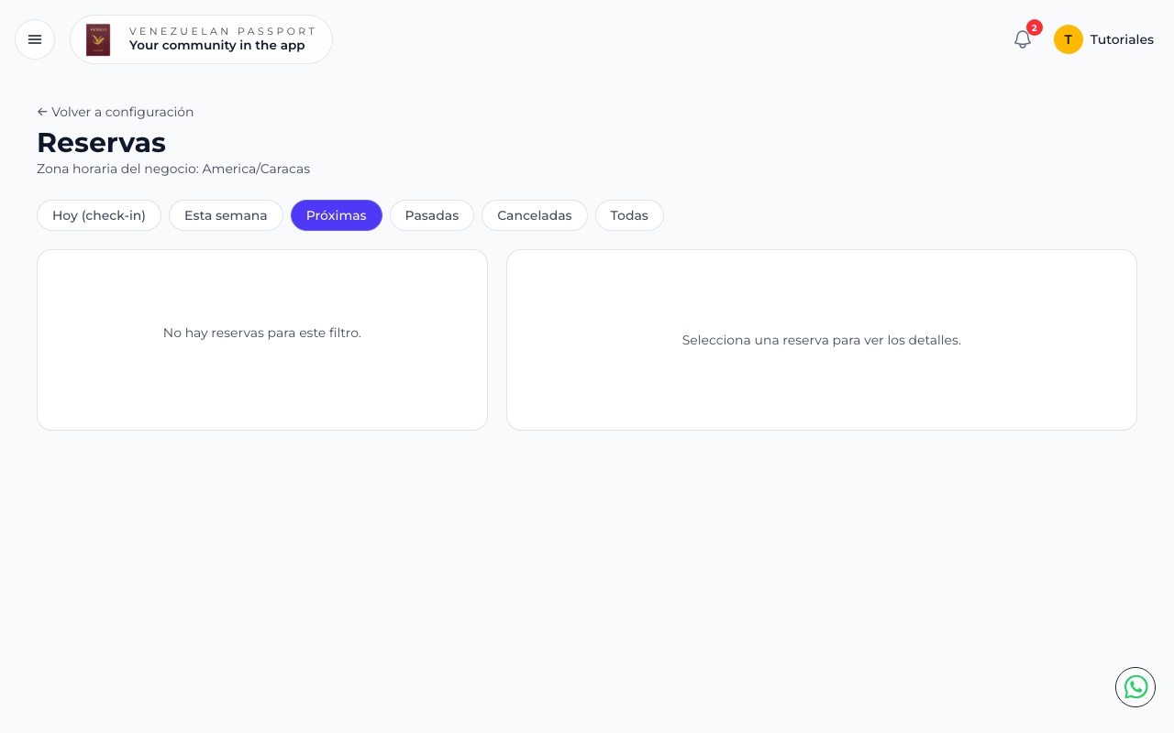The height and width of the screenshot is (733, 1174).
Task: Open the WhatsApp chat button
Action: pyautogui.click(x=1135, y=687)
